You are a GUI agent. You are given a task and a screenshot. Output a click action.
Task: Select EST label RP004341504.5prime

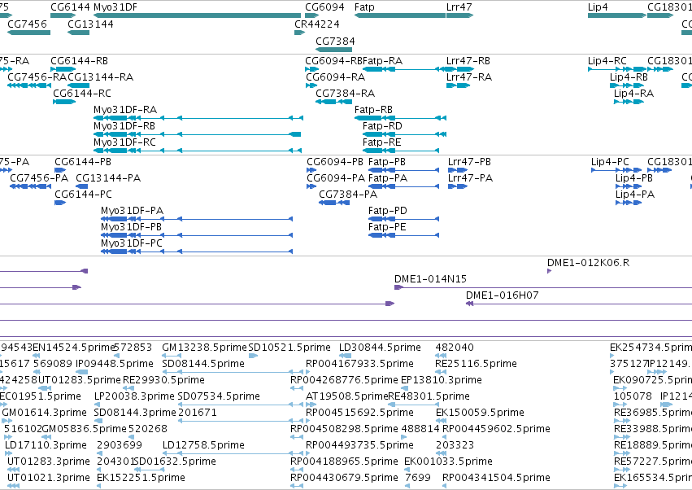[x=497, y=478]
